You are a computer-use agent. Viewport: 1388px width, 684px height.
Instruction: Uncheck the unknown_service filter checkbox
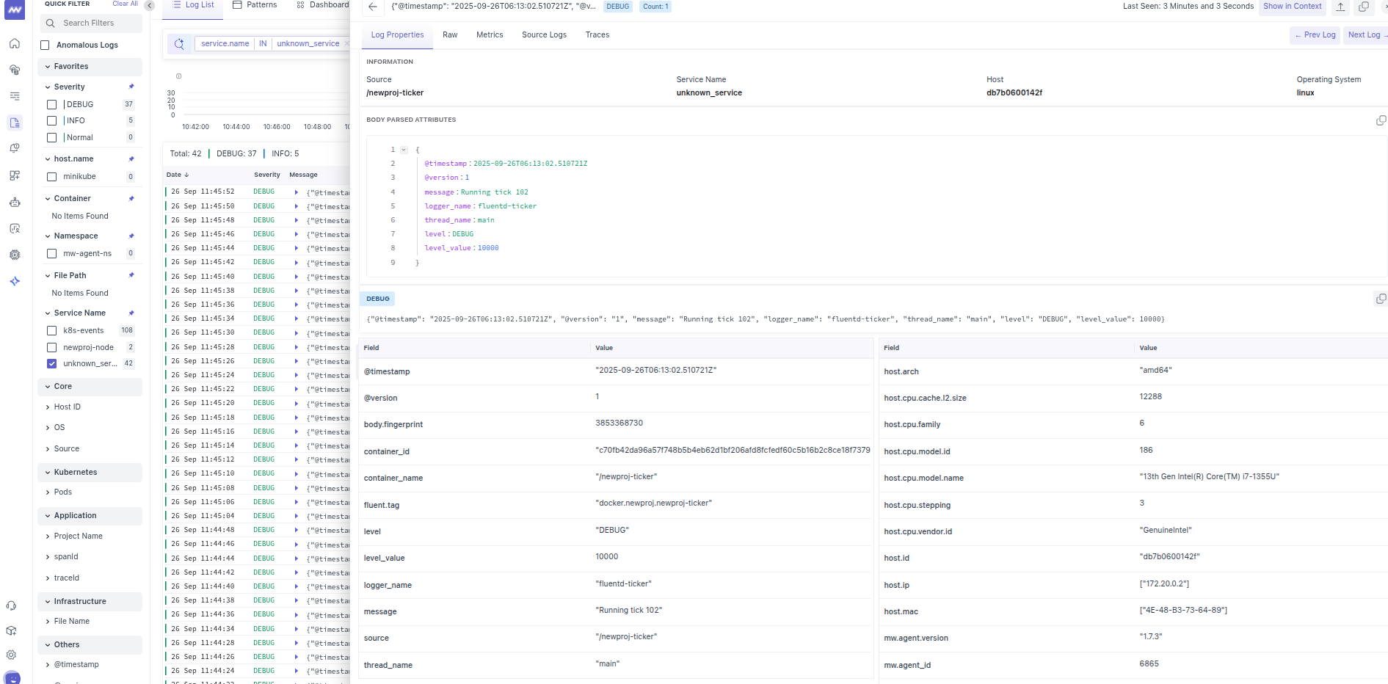(51, 363)
